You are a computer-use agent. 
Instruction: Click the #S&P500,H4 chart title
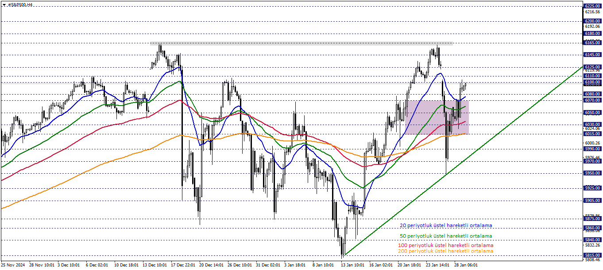20,4
